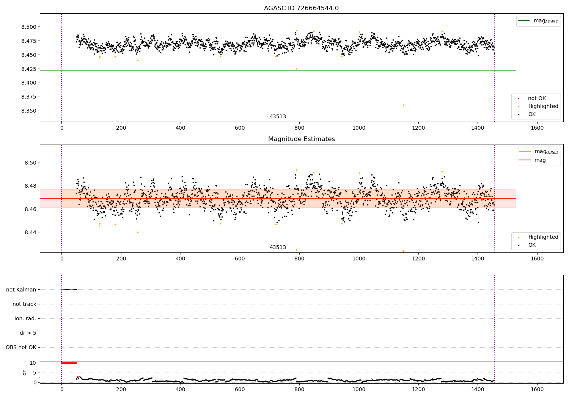Image resolution: width=569 pixels, height=398 pixels.
Task: Click the '43513' annotation in Magnitude Estimates panel
Action: point(278,248)
